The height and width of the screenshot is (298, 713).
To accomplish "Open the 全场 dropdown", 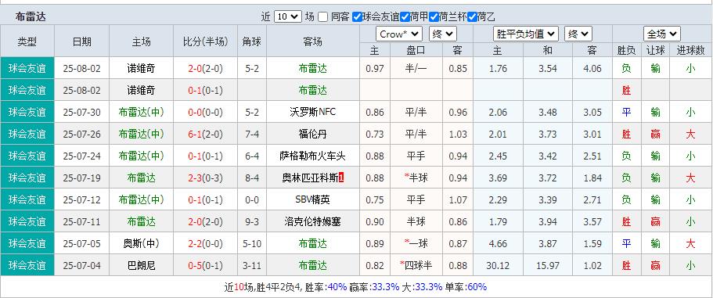I will (x=662, y=34).
